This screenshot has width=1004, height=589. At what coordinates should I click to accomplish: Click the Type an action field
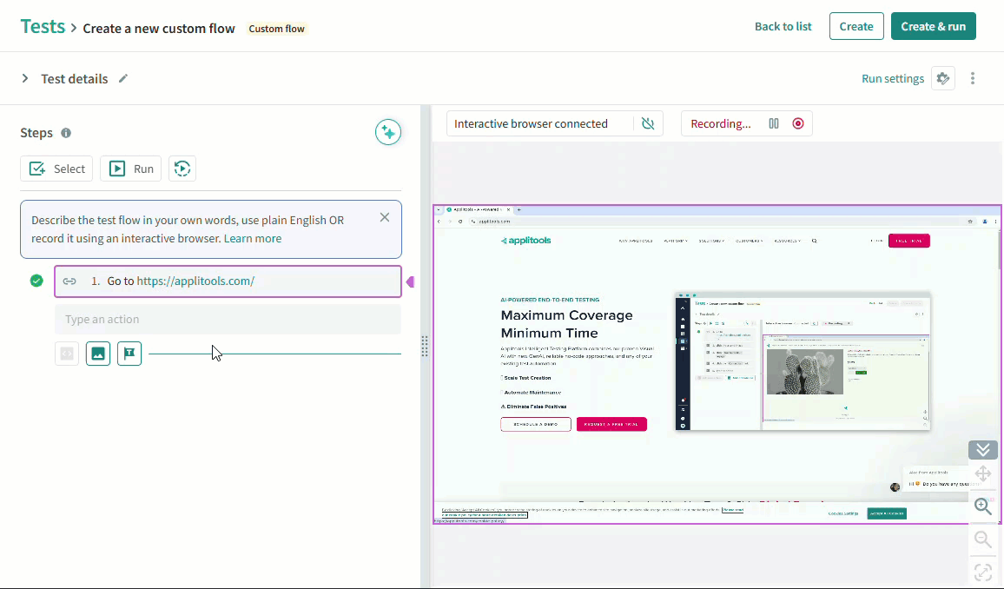[228, 319]
